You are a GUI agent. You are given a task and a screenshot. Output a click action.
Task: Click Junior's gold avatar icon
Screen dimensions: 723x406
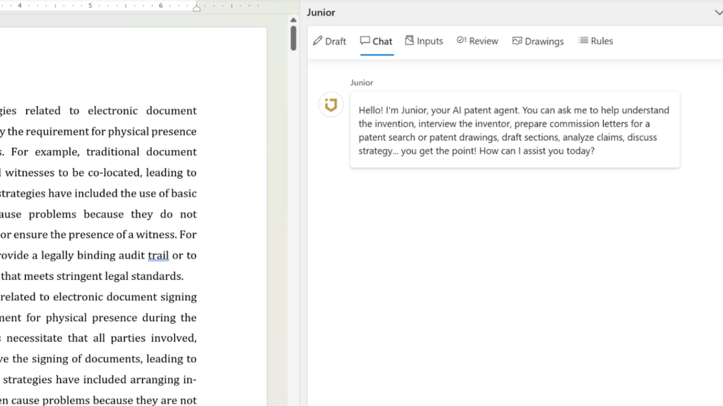click(331, 105)
